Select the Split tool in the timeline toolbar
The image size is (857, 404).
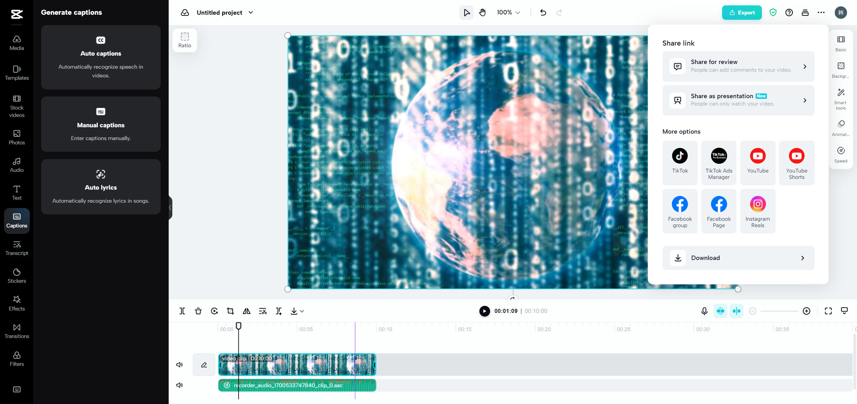(182, 311)
